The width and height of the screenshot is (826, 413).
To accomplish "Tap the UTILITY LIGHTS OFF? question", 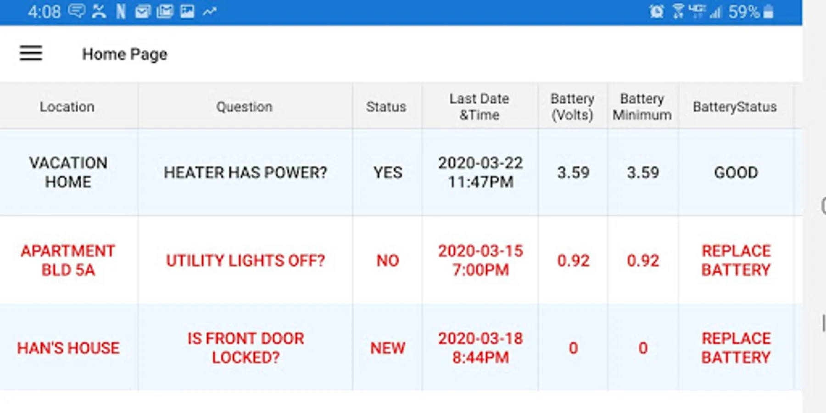I will pyautogui.click(x=245, y=261).
